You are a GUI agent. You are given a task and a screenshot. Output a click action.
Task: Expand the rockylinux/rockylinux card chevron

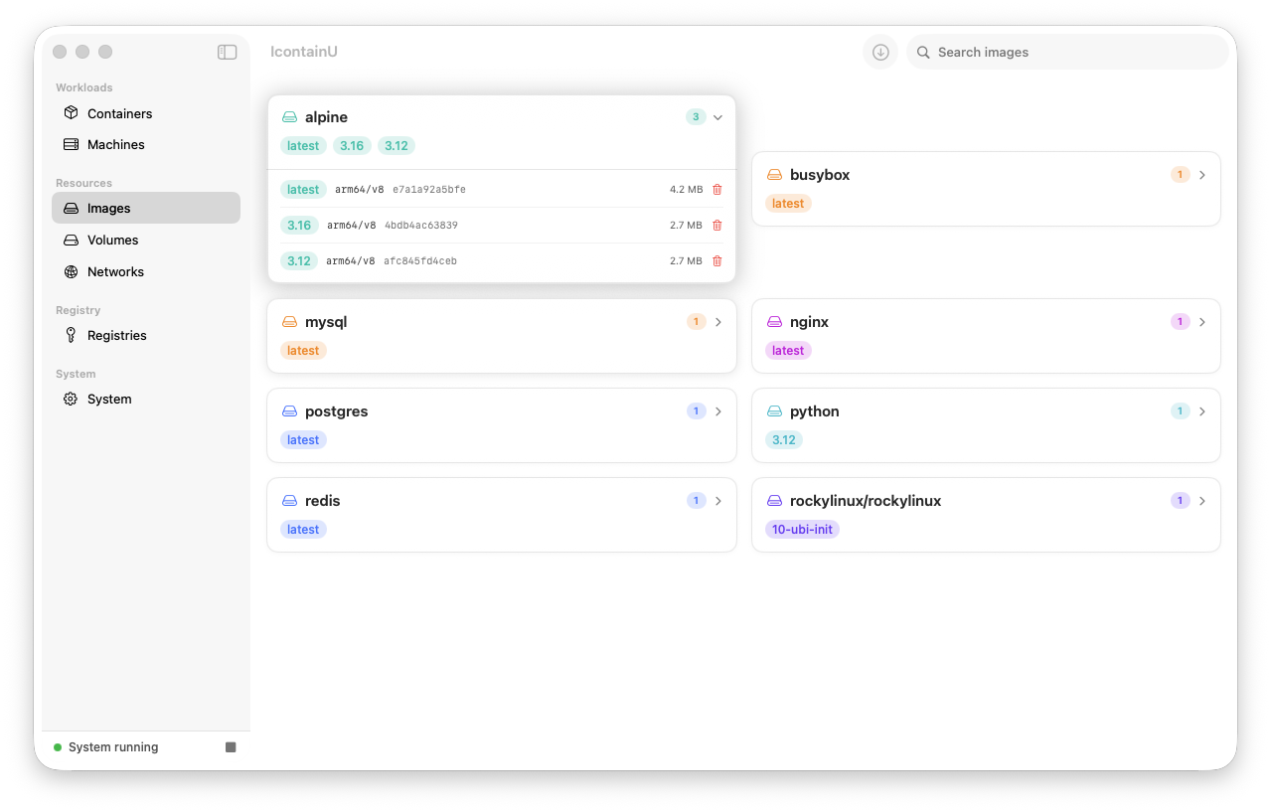[x=1202, y=501]
